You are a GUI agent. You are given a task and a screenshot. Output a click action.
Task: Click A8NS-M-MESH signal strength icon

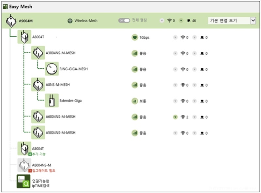[x=135, y=85]
